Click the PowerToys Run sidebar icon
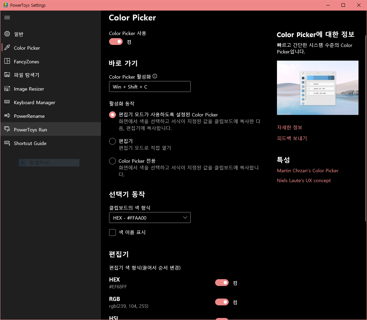The height and width of the screenshot is (320, 367). point(7,129)
